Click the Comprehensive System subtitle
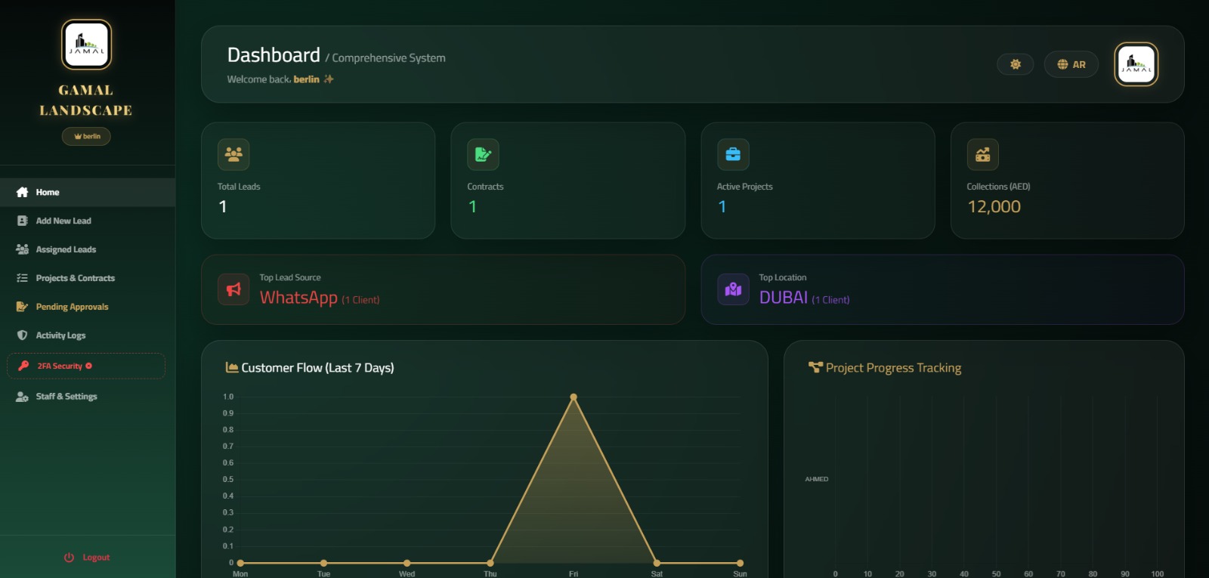Image resolution: width=1209 pixels, height=578 pixels. pyautogui.click(x=388, y=58)
